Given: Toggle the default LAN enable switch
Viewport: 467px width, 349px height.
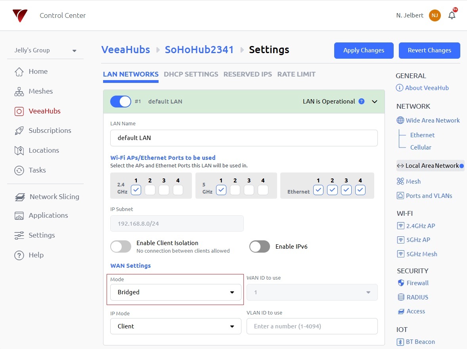Looking at the screenshot, I should tap(121, 102).
